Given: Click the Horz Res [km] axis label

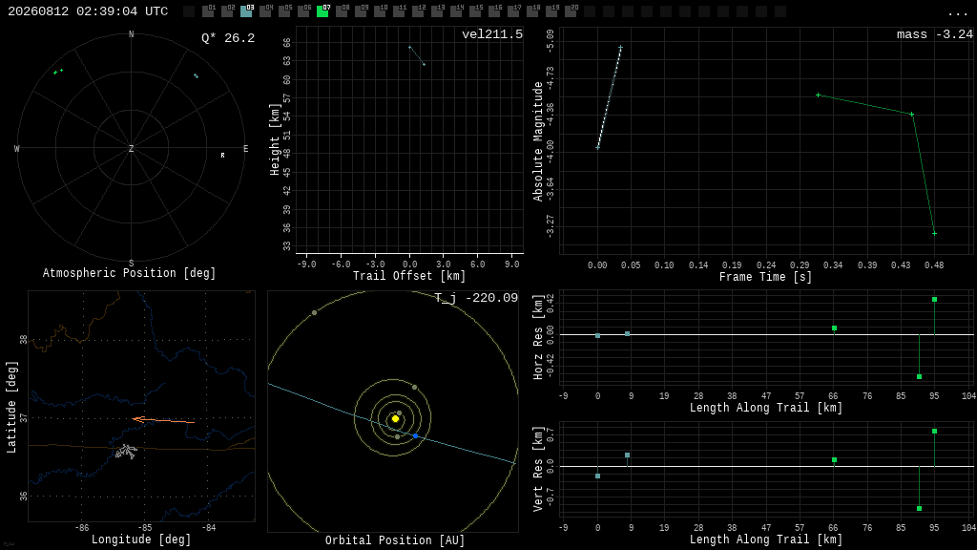Looking at the screenshot, I should (x=538, y=337).
